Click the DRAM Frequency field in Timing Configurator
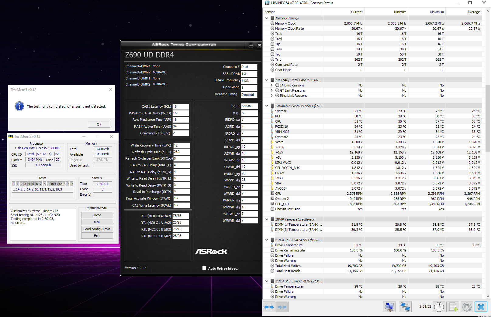This screenshot has width=491, height=317. [249, 81]
